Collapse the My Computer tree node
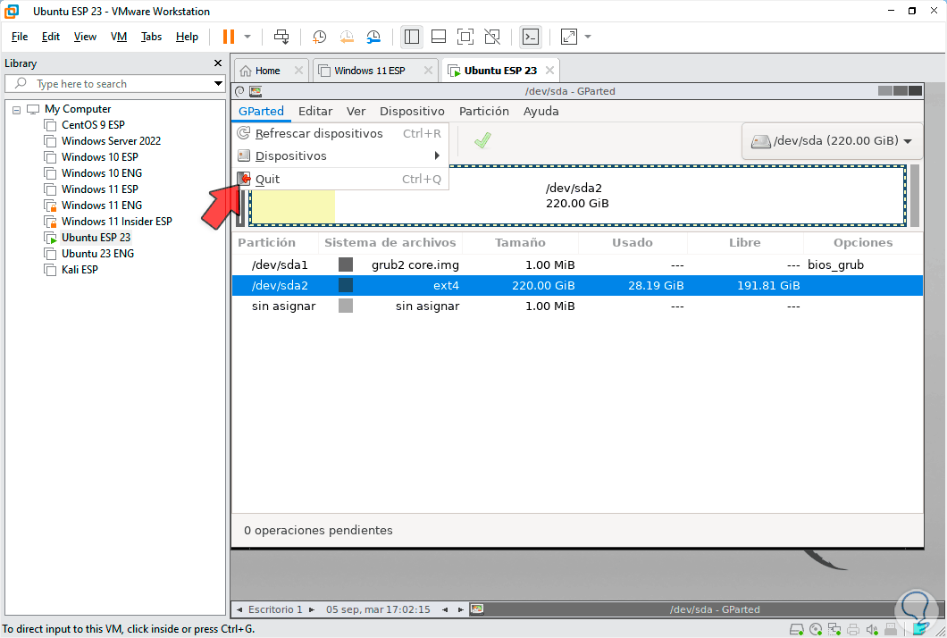Viewport: 947px width, 638px height. [x=16, y=110]
